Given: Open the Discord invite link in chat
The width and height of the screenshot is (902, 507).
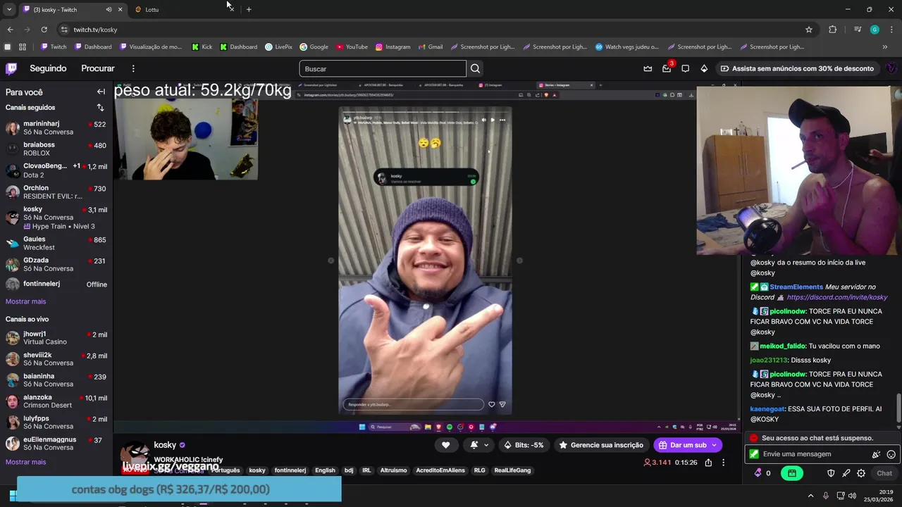Looking at the screenshot, I should pos(837,297).
